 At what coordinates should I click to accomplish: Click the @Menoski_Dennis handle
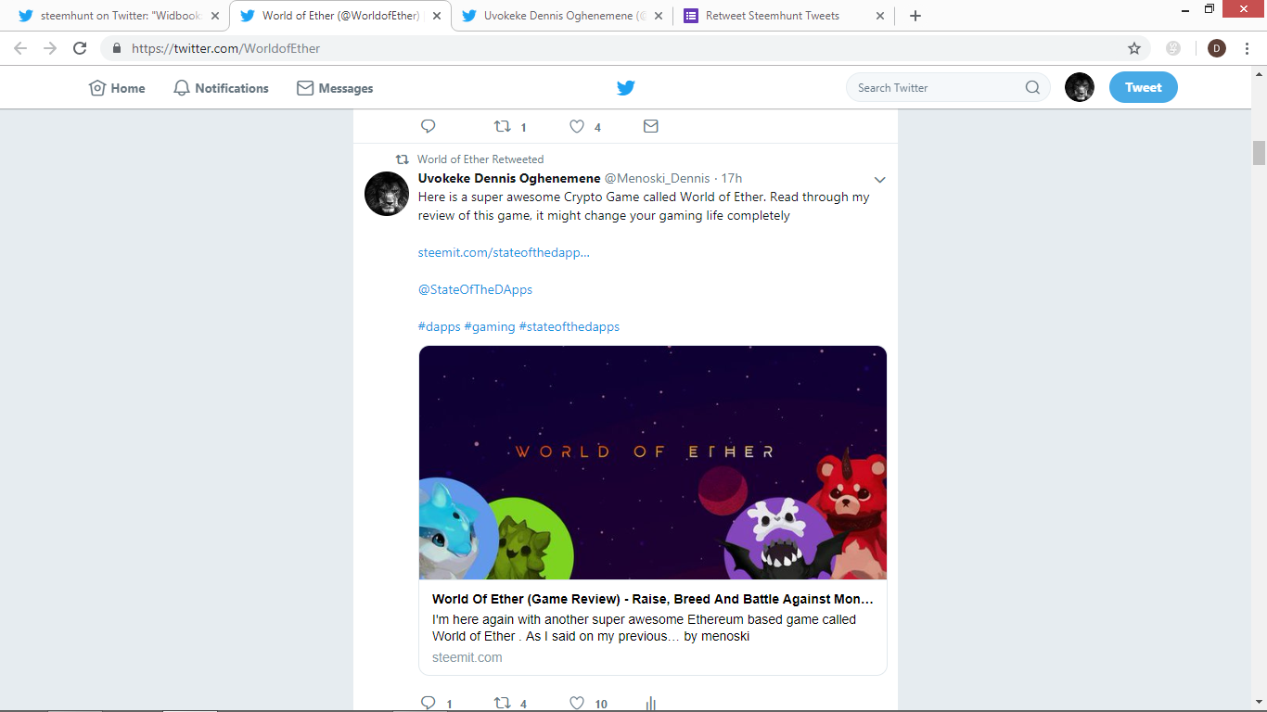click(x=658, y=178)
